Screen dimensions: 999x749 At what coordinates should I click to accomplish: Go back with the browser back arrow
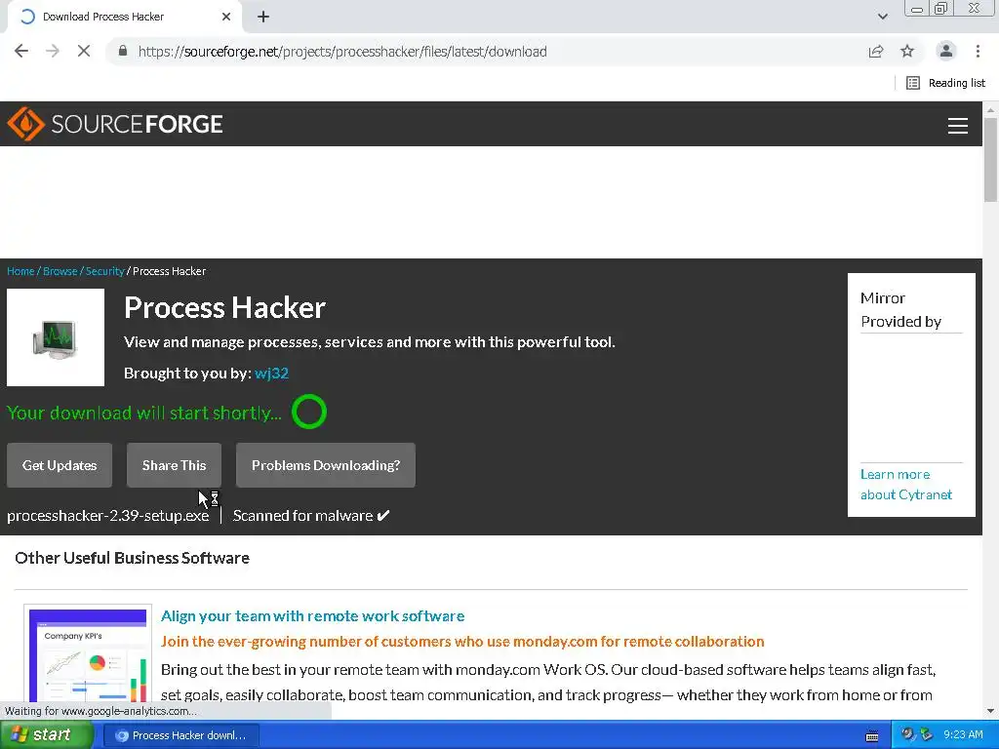point(21,51)
